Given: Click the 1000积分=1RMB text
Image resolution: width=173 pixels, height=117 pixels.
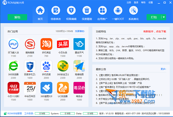Looking at the screenshot, I should click(x=64, y=31).
